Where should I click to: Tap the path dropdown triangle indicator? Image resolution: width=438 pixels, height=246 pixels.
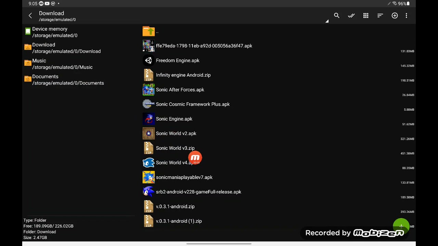[x=327, y=21]
